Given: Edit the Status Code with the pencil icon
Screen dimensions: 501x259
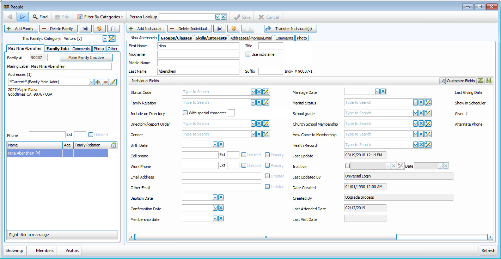Looking at the screenshot, I should coord(266,92).
